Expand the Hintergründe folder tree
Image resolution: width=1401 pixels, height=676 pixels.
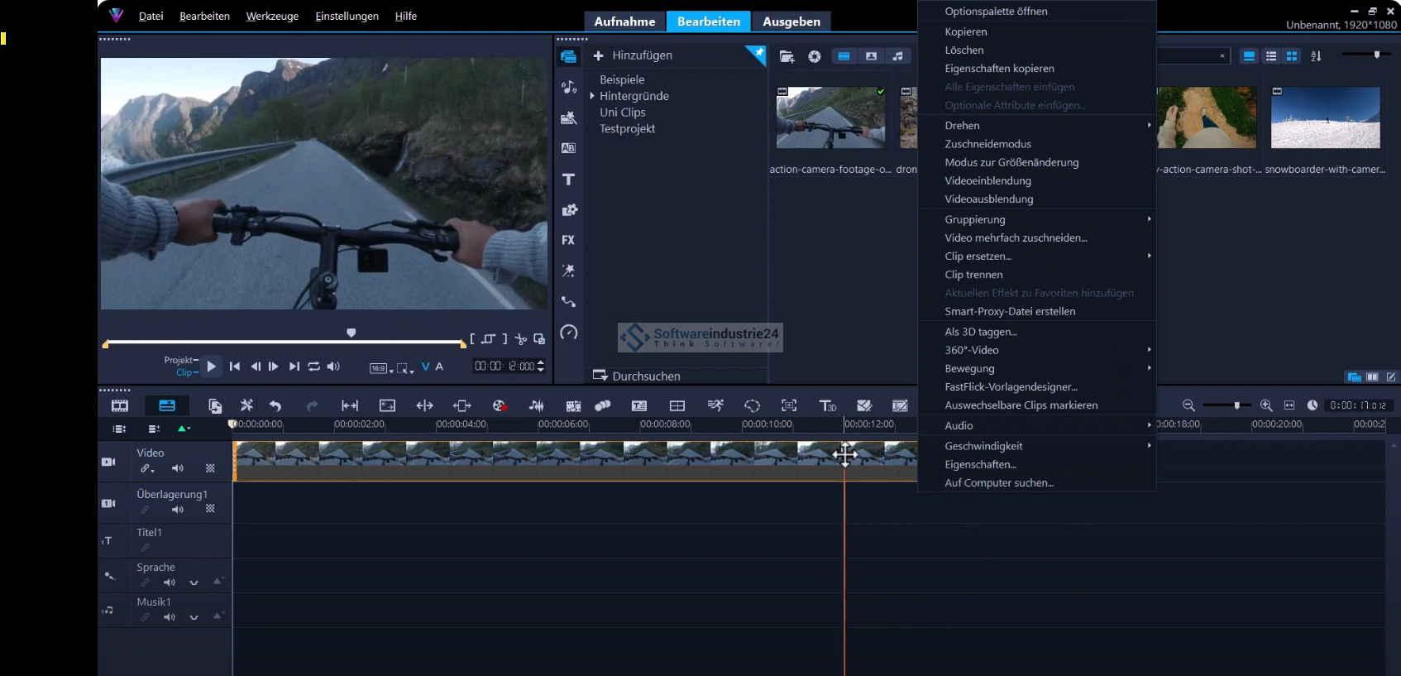(592, 96)
